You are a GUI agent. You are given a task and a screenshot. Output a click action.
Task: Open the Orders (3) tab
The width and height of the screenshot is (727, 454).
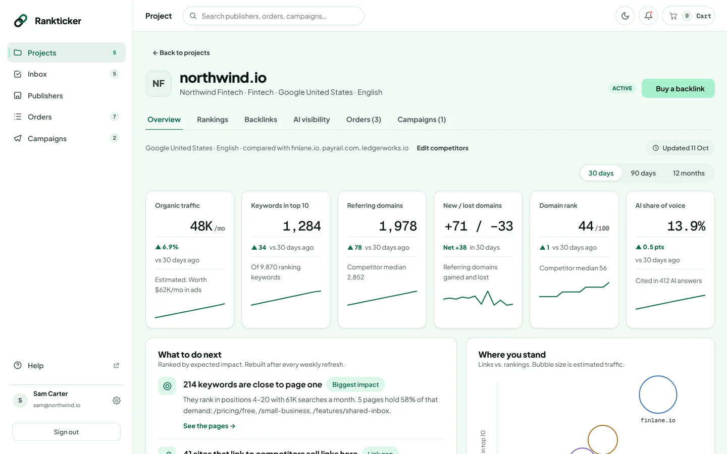pyautogui.click(x=363, y=120)
